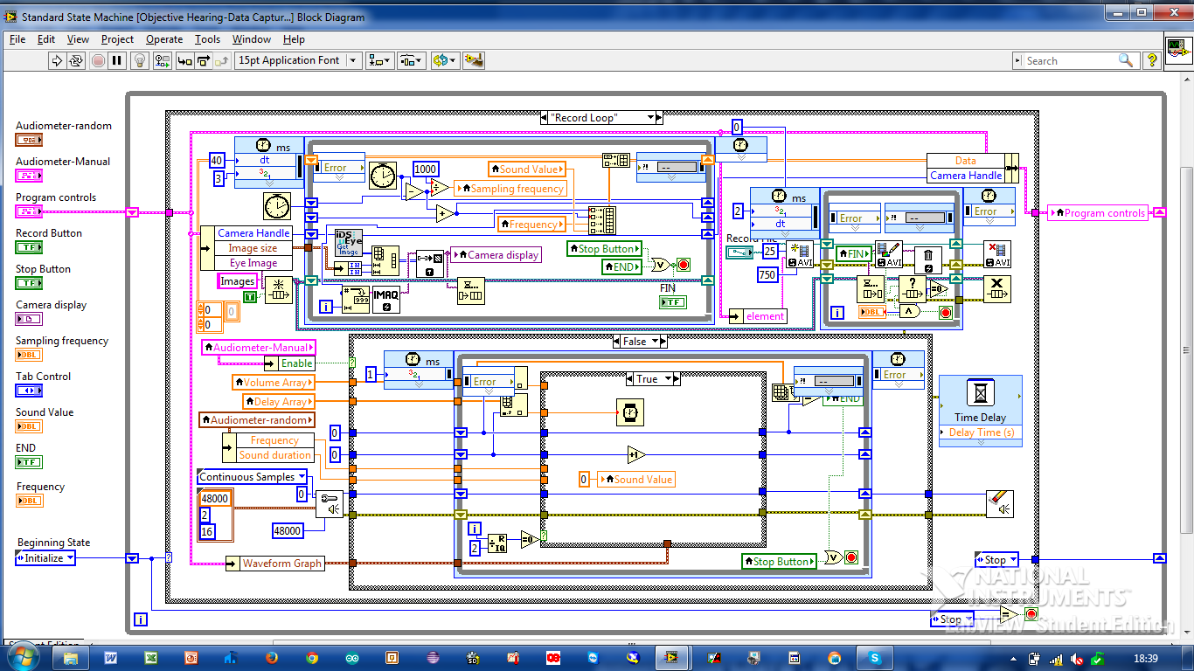Image resolution: width=1194 pixels, height=671 pixels.
Task: Click the Step Over toolbar icon
Action: coord(203,60)
